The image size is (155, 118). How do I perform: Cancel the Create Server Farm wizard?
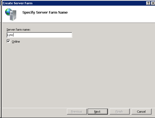click(x=141, y=112)
